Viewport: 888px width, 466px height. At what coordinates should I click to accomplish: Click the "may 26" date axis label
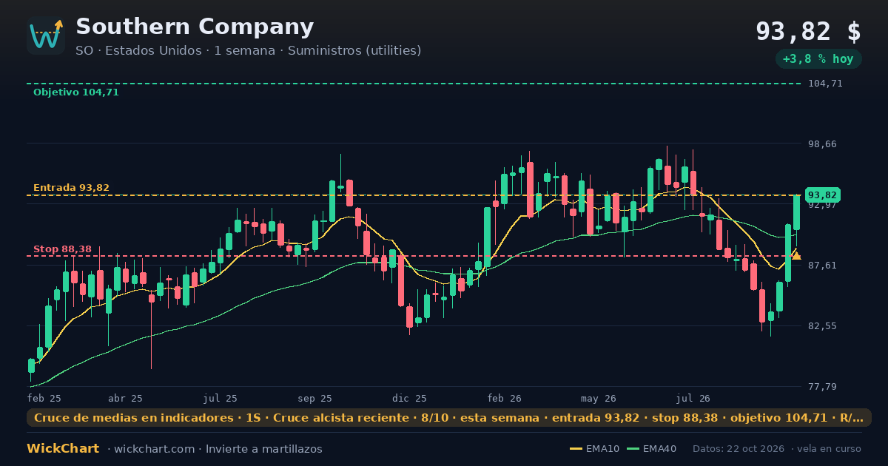tap(599, 398)
